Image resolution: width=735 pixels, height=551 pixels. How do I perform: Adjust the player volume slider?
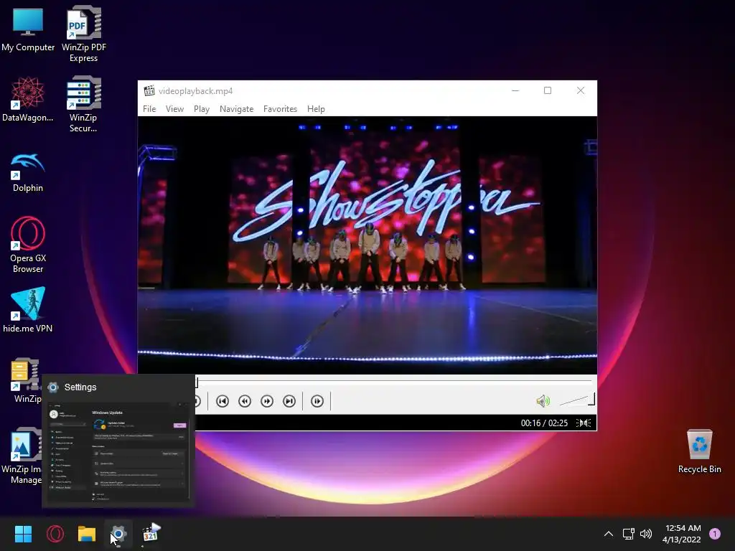click(x=577, y=400)
